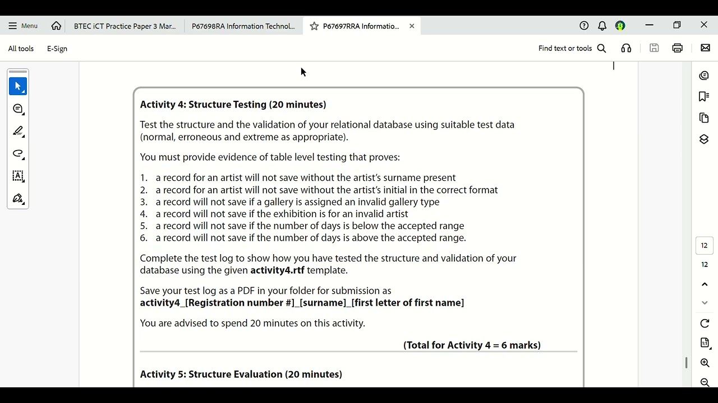Open the user profile avatar
Screen dimensions: 718x403
coord(620,26)
